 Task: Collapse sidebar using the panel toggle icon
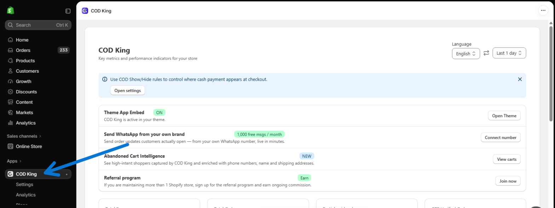[68, 11]
